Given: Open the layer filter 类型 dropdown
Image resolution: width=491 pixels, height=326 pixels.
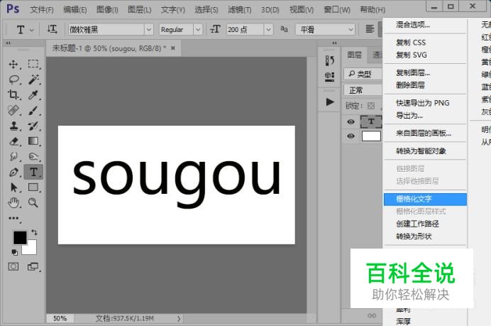Looking at the screenshot, I should pyautogui.click(x=363, y=74).
